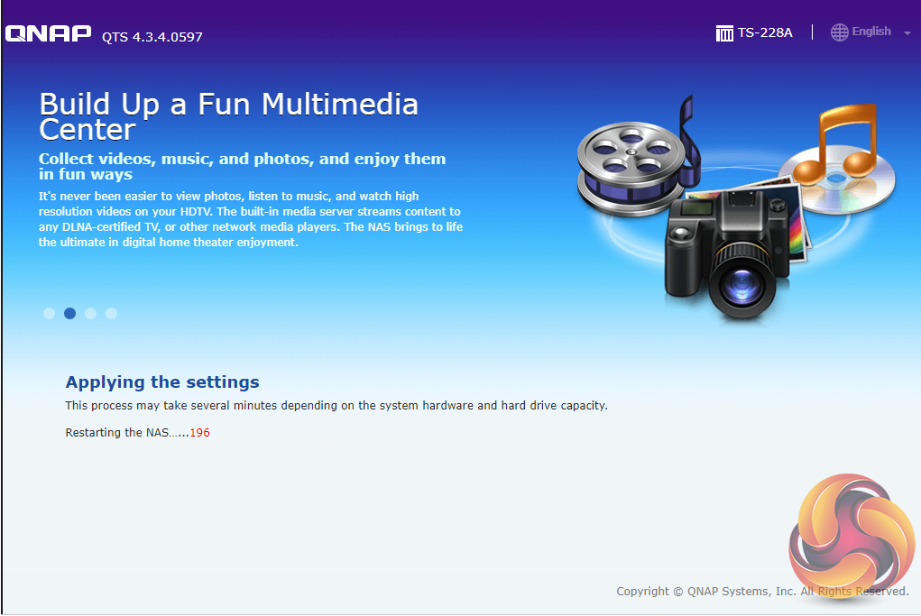Click the Collect videos, music, and photos subtitle
Image resolution: width=921 pixels, height=616 pixels.
(x=242, y=166)
